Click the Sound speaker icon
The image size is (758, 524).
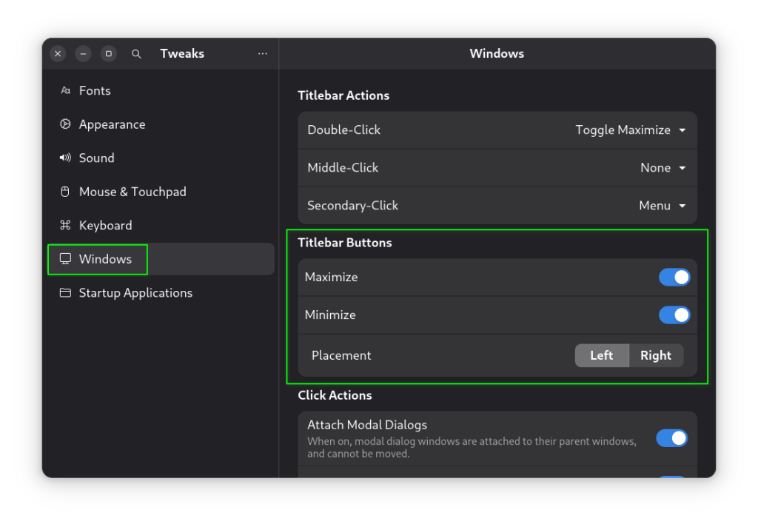65,158
